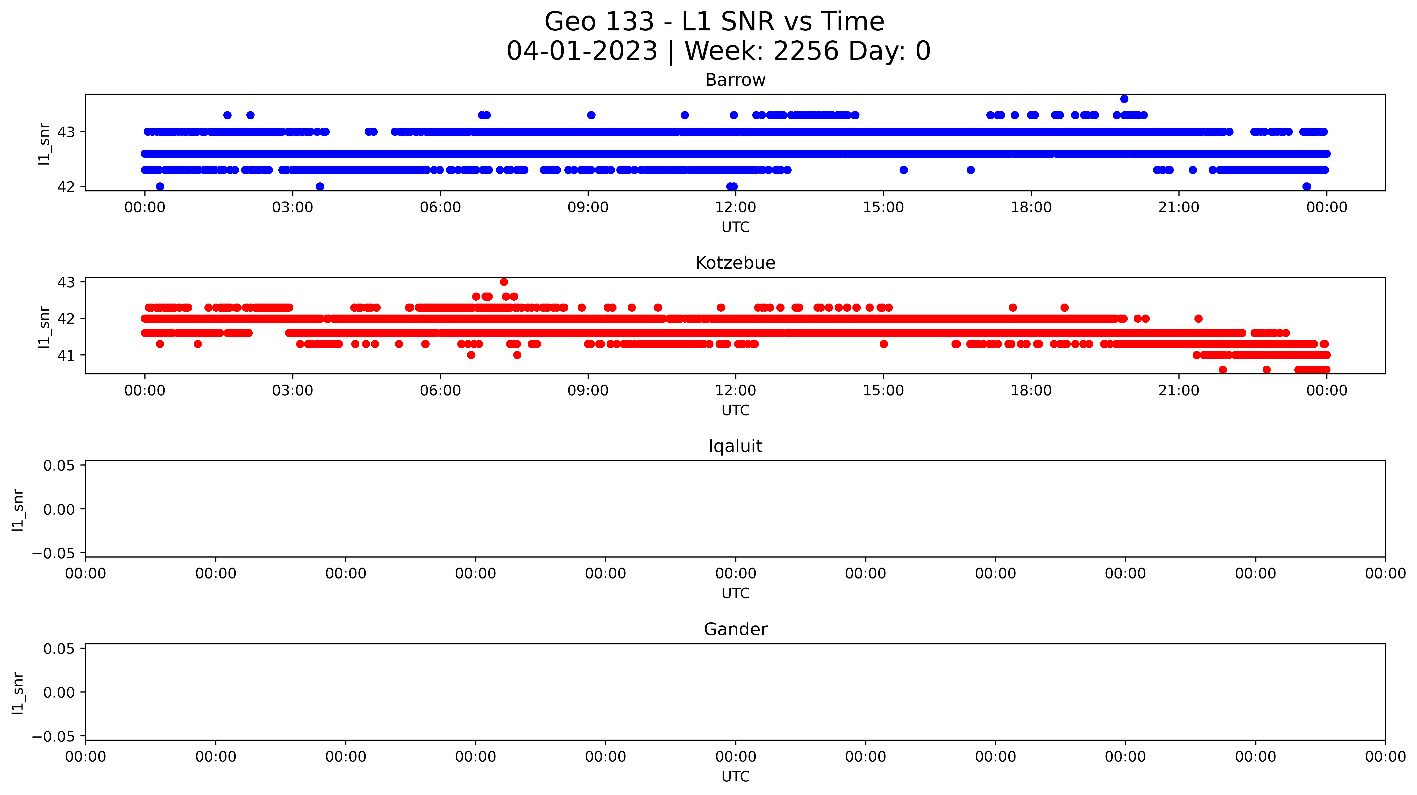
Task: Click the UTC axis label under the Gander plot
Action: [x=735, y=776]
